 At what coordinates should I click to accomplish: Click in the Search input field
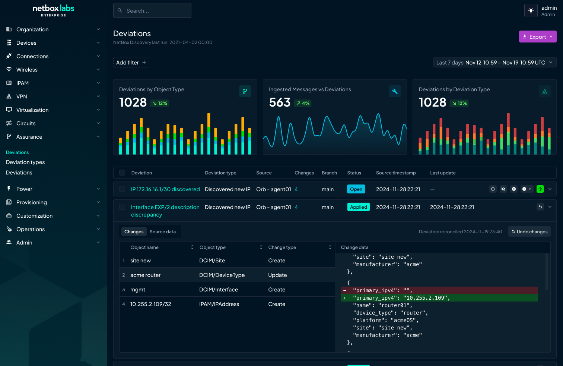tap(152, 10)
